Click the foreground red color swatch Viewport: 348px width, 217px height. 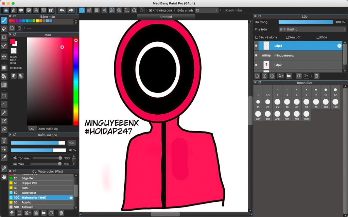12,41
